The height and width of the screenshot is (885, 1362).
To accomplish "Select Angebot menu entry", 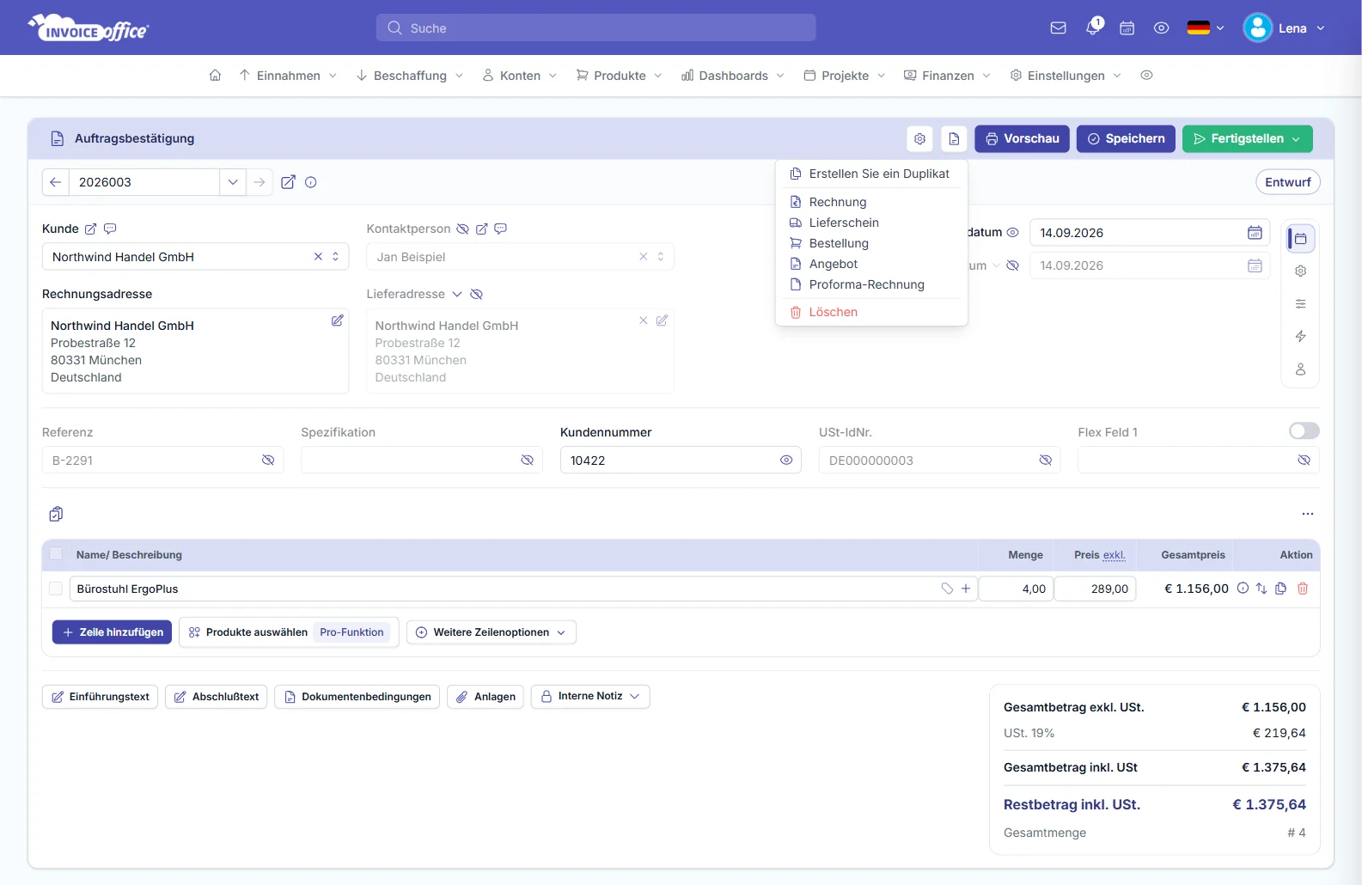I will pos(871,264).
